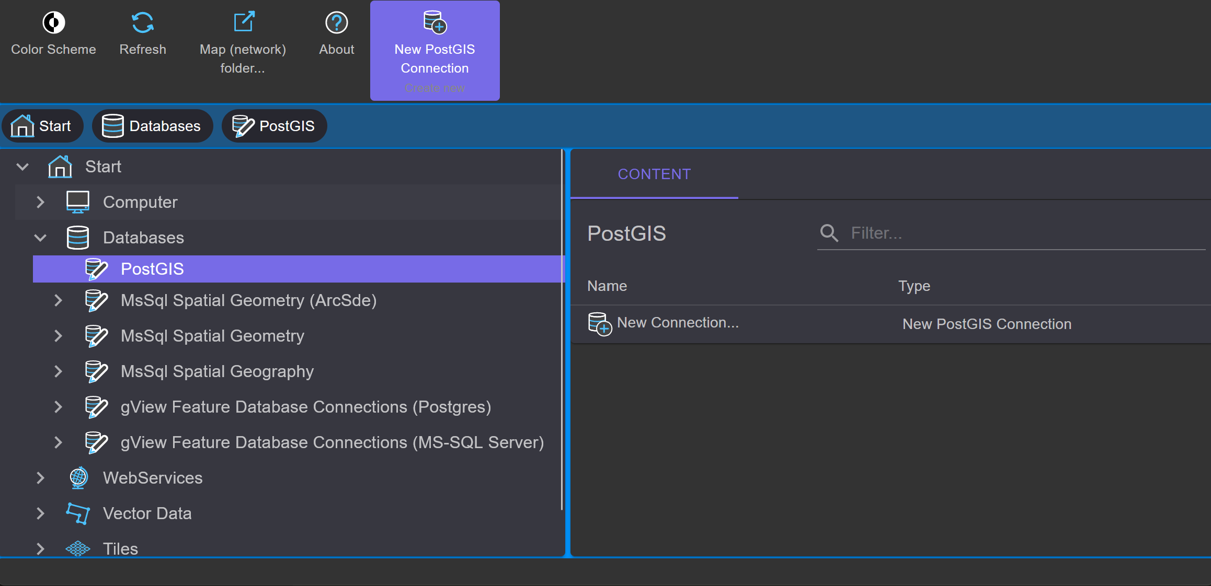Click New PostGIS Connection toolbar icon
1211x586 pixels.
tap(435, 22)
